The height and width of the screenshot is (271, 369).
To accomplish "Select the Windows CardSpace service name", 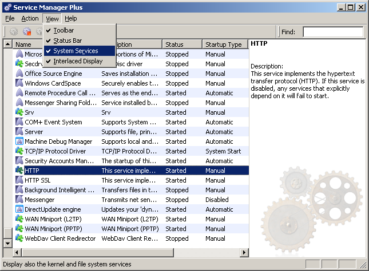I will point(53,83).
